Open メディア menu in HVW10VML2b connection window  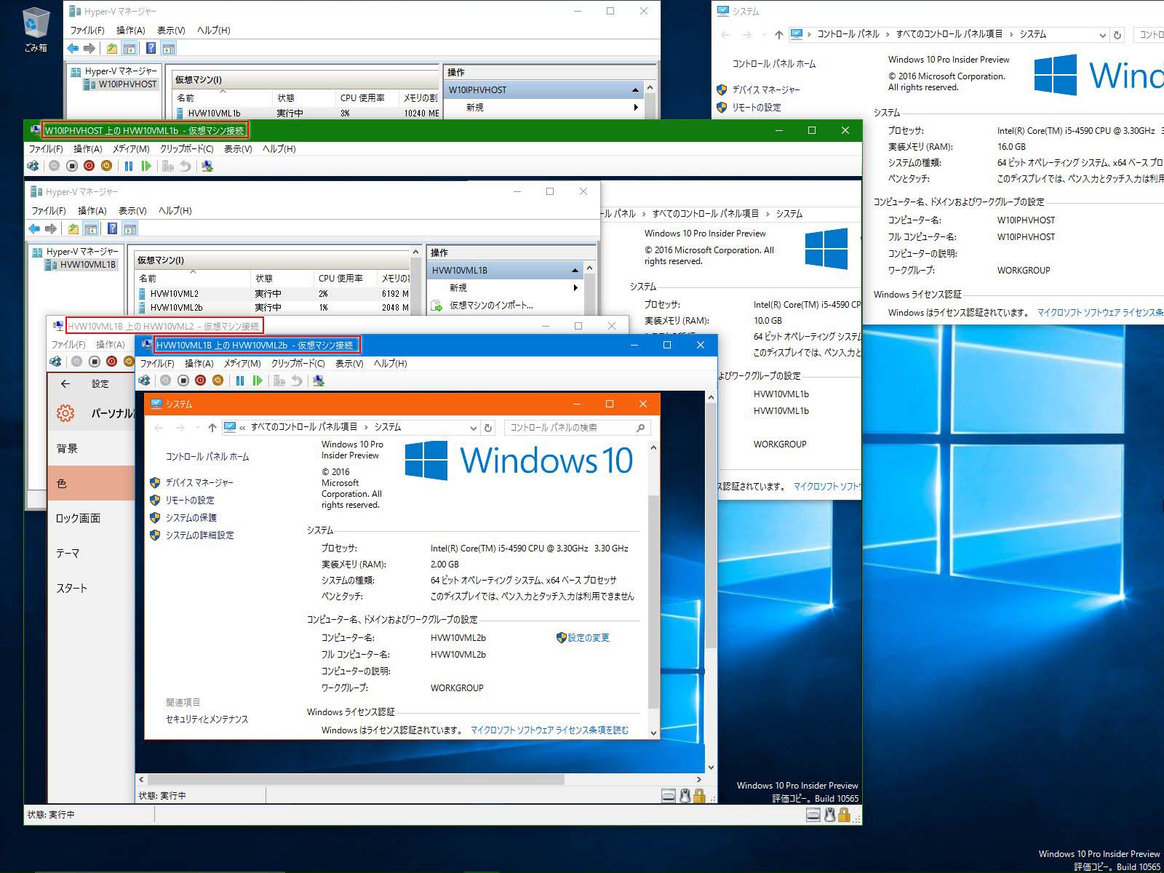(x=242, y=363)
